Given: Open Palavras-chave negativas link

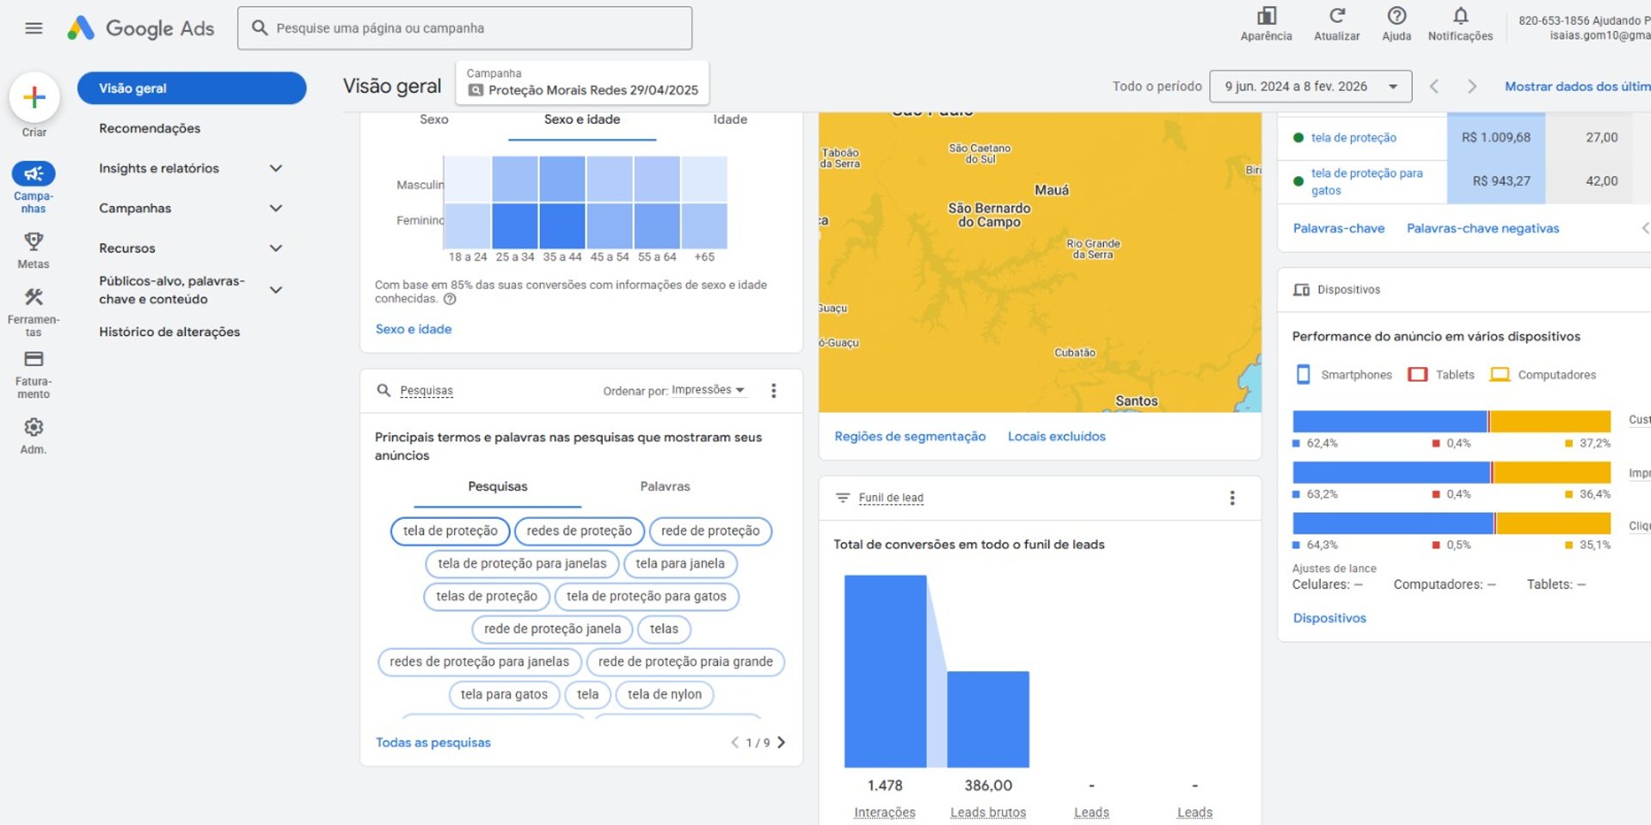Looking at the screenshot, I should pyautogui.click(x=1482, y=229).
